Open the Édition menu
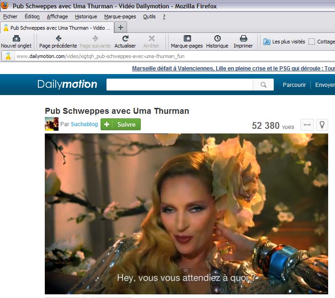The height and width of the screenshot is (298, 335). coord(32,16)
